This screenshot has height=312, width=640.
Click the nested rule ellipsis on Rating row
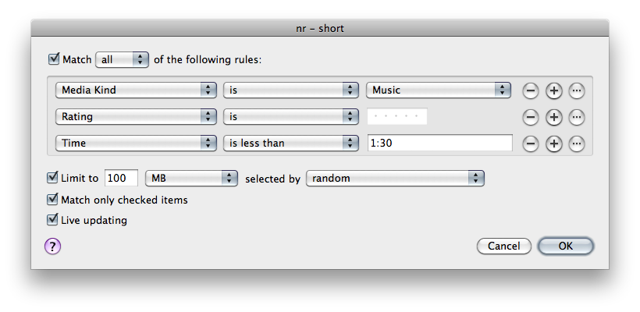pos(576,117)
